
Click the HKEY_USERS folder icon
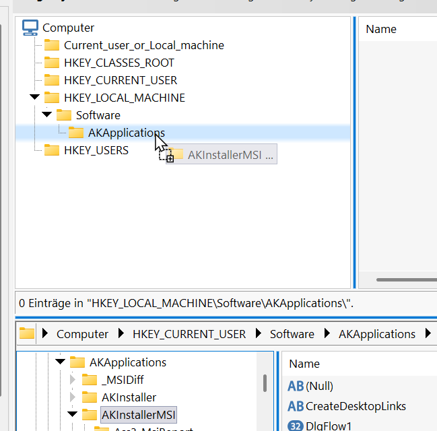click(52, 150)
